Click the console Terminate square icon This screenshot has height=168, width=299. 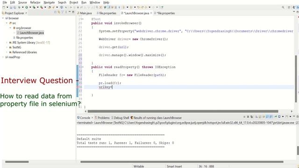pyautogui.click(x=244, y=117)
